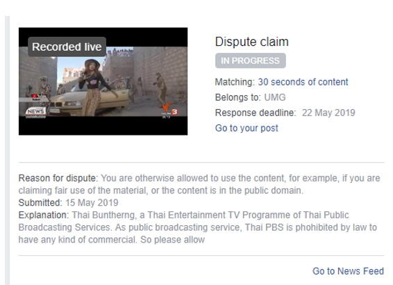The width and height of the screenshot is (393, 285).
Task: Click the Belongs to label
Action: click(x=238, y=97)
